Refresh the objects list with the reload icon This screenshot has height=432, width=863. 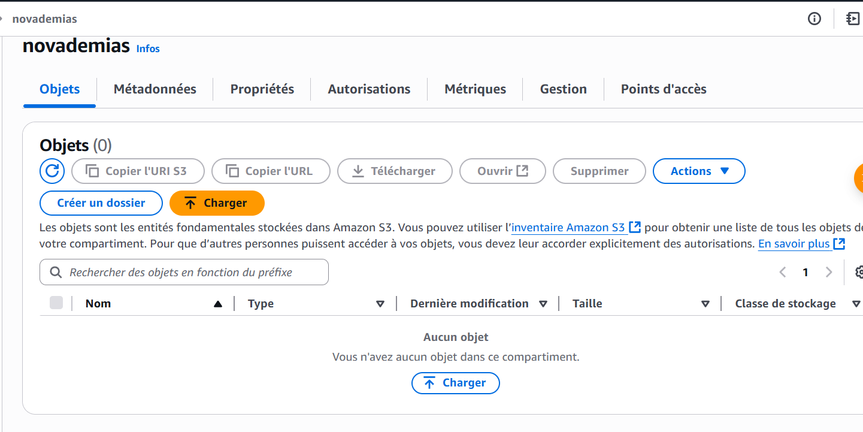click(52, 171)
